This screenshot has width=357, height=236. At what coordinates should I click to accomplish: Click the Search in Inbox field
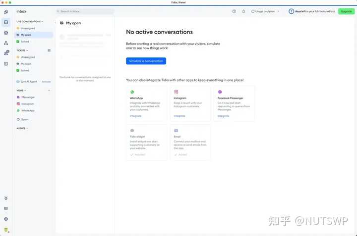85,11
